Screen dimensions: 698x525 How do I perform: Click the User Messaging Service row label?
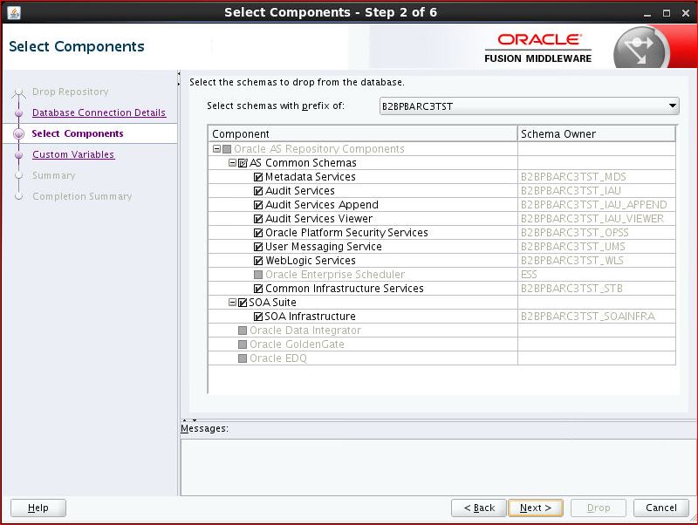[x=324, y=247]
